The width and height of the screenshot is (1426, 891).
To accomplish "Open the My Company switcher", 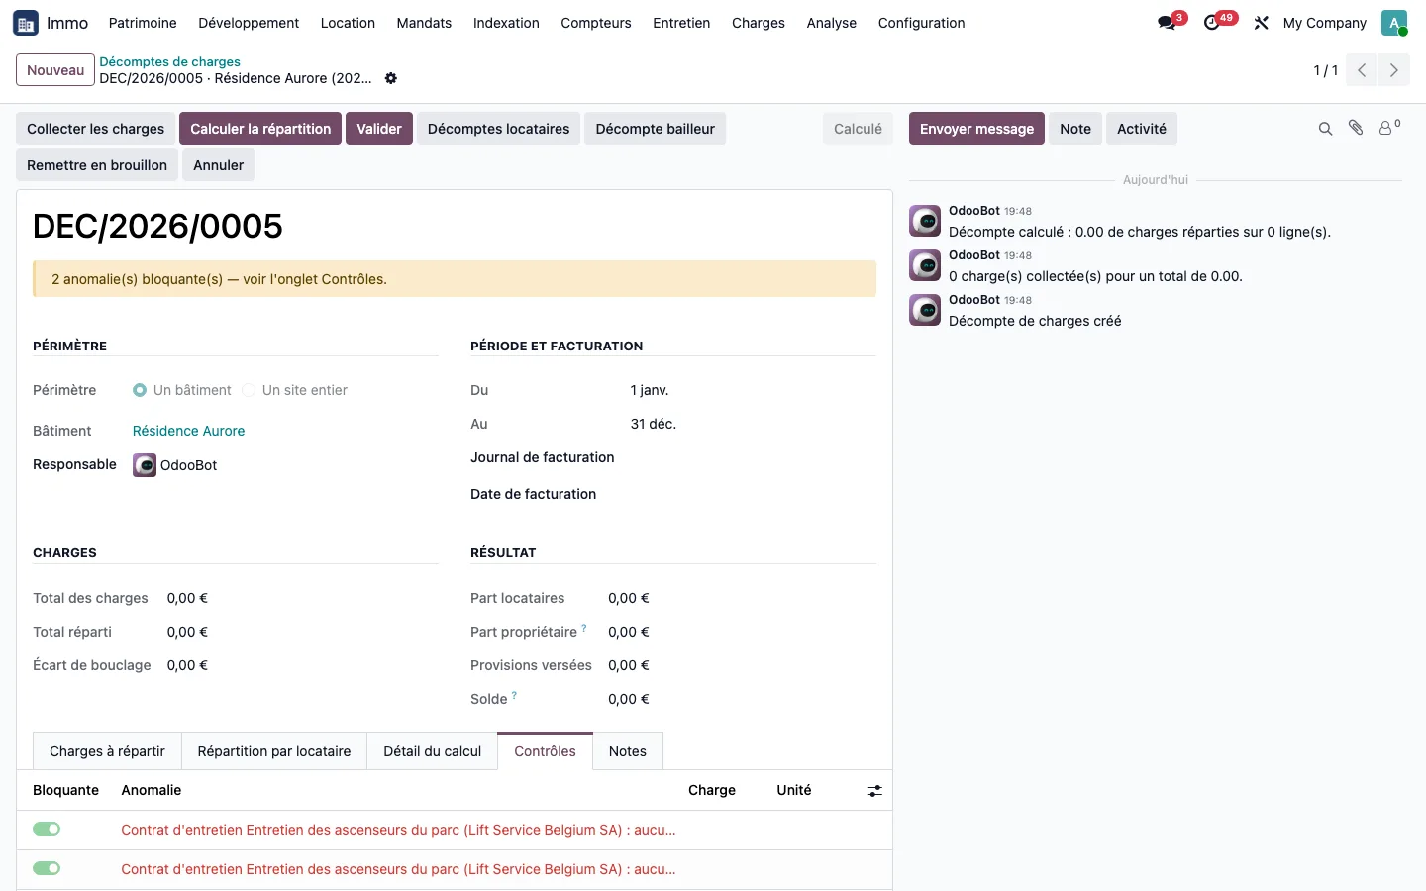I will 1324,23.
